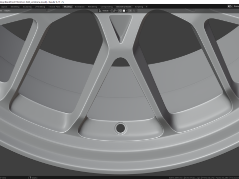Open the Animation workspace tab
Screen dimensions: 239x179
80,7
